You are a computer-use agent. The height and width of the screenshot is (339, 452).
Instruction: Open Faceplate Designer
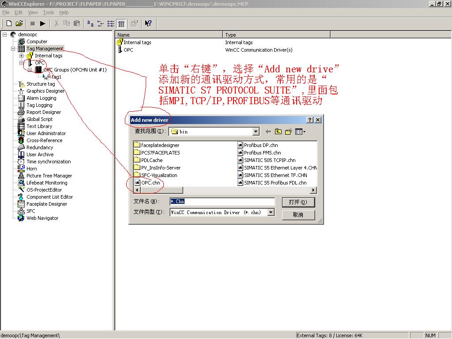point(47,204)
